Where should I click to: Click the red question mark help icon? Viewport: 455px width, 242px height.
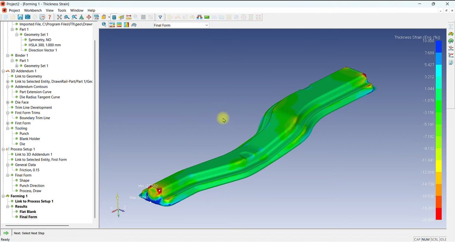50,17
